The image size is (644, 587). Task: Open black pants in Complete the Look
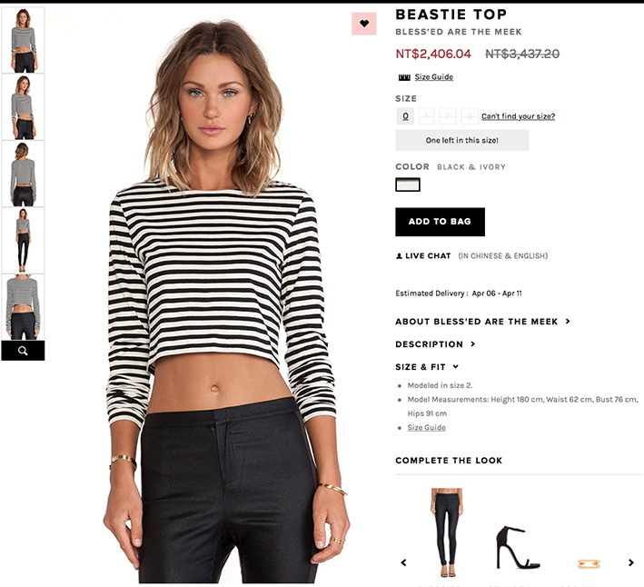(x=447, y=532)
